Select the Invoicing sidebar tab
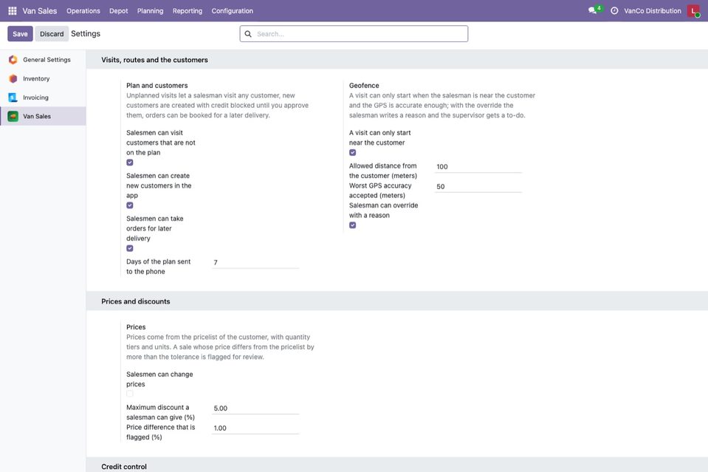The height and width of the screenshot is (472, 708). pyautogui.click(x=43, y=98)
